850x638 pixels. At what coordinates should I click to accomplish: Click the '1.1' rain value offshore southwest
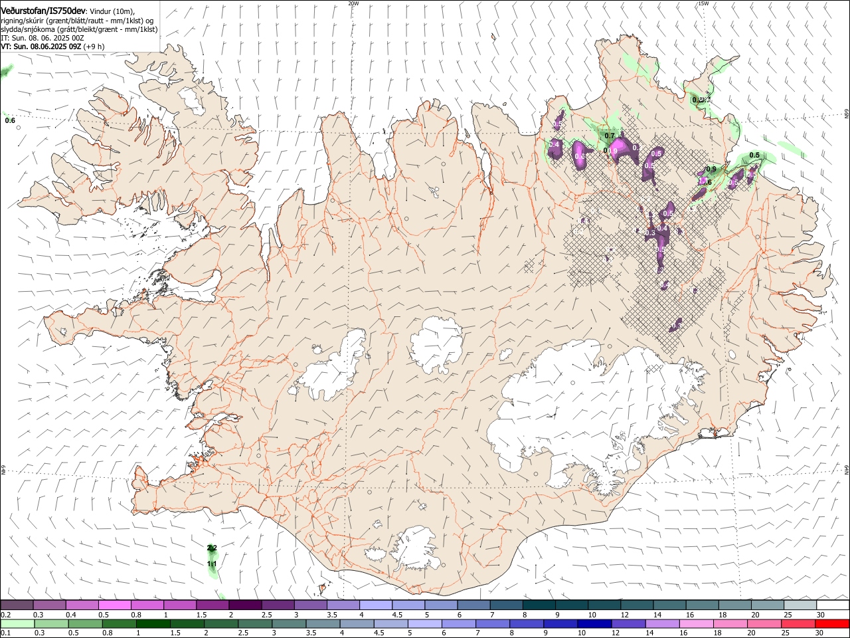[212, 564]
